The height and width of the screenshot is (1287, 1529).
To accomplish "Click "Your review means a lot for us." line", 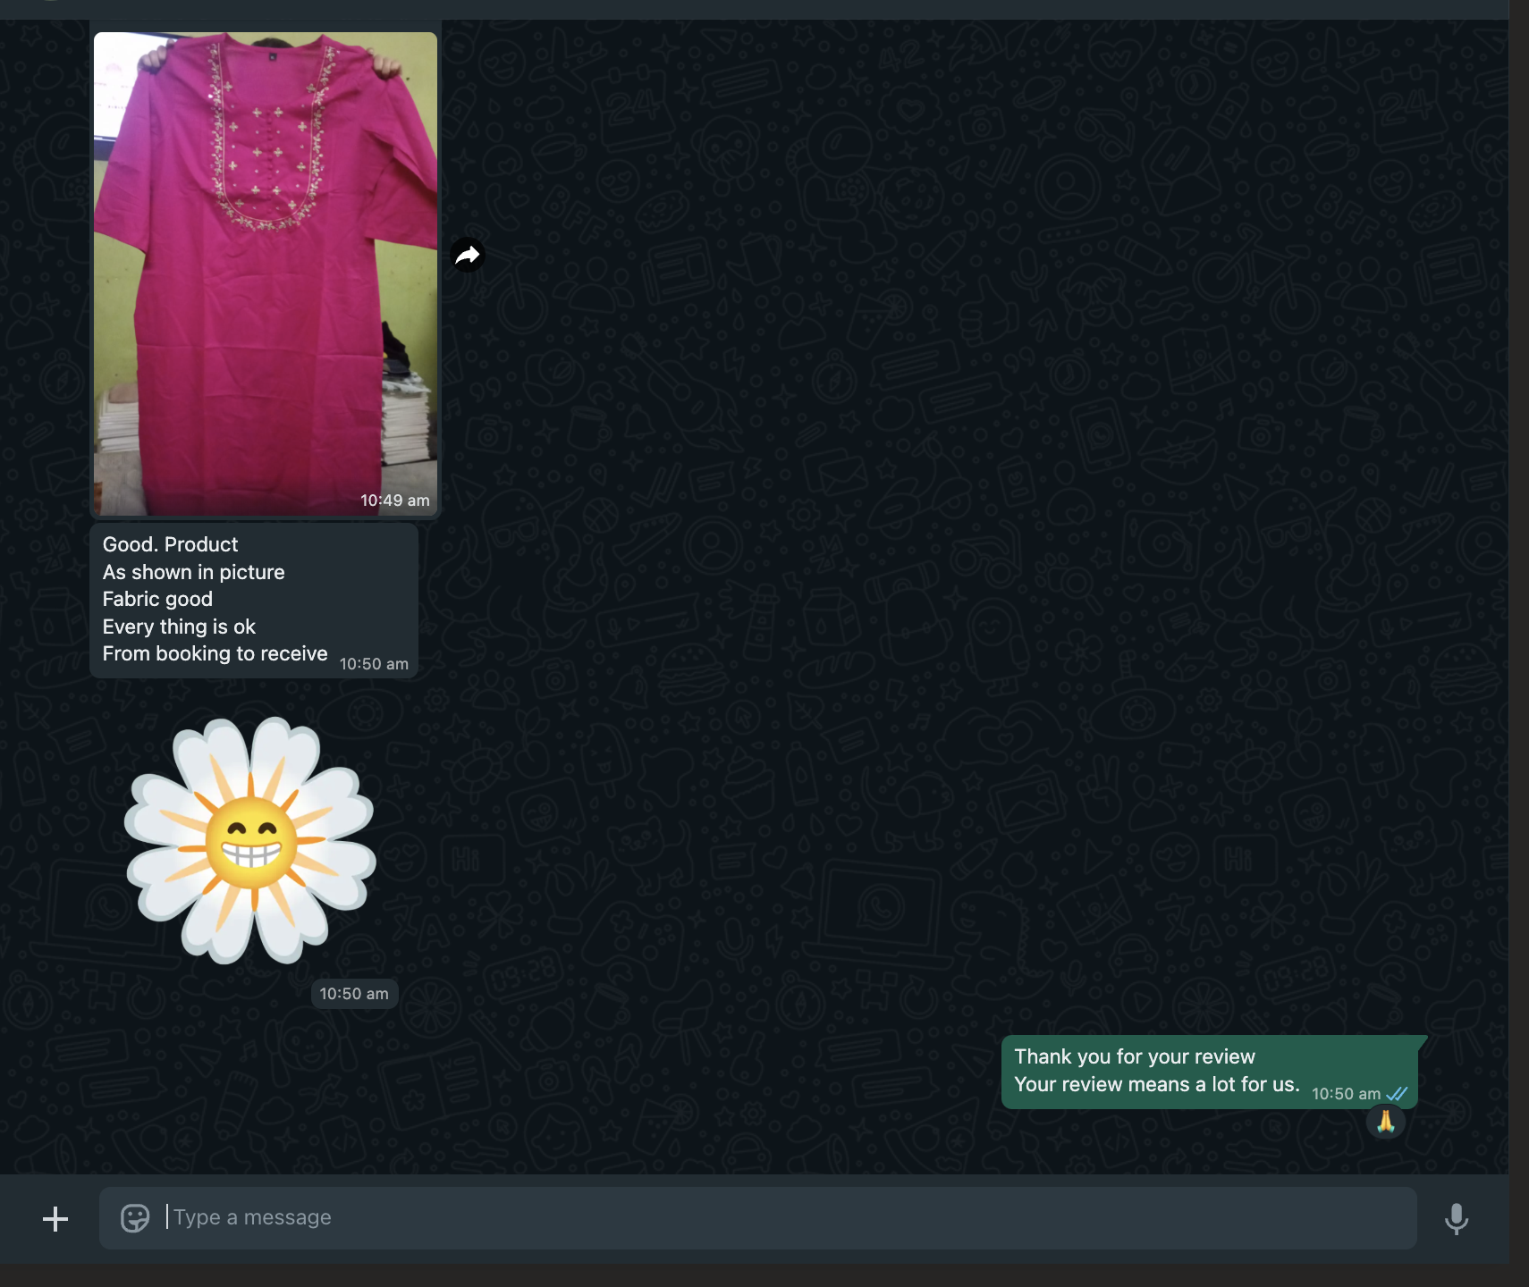I will [1156, 1084].
